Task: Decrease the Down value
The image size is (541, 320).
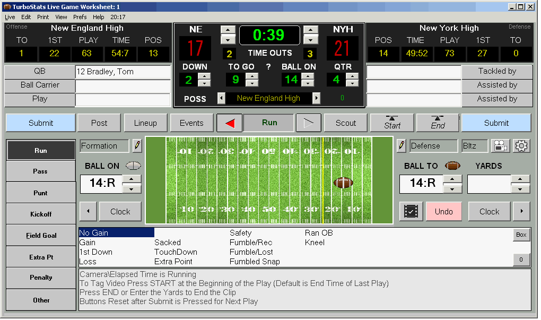Action: pyautogui.click(x=204, y=83)
